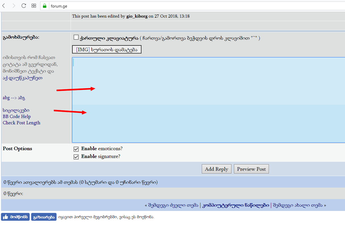Click the forum.ge address bar
Viewport: 345px width, 227px height.
point(193,6)
